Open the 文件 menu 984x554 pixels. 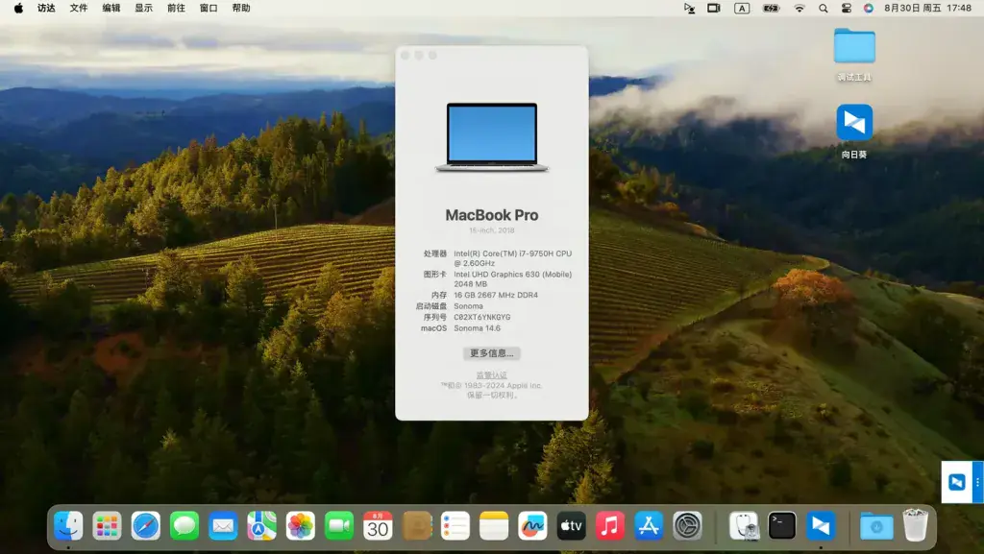(x=79, y=8)
